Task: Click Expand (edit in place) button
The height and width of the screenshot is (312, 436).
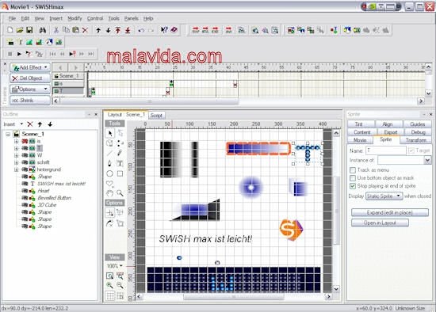Action: [390, 212]
